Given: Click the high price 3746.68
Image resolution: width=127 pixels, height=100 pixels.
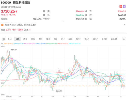Looking at the screenshot, I should tap(80, 11).
